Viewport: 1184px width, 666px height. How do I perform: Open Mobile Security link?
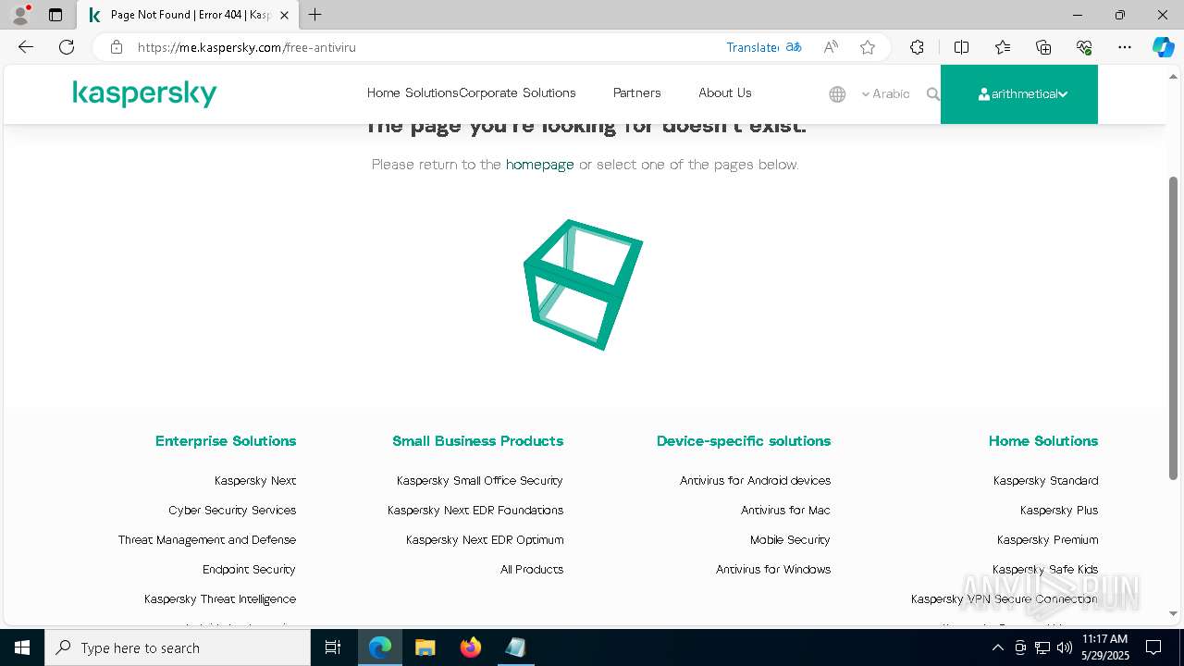[x=791, y=539]
